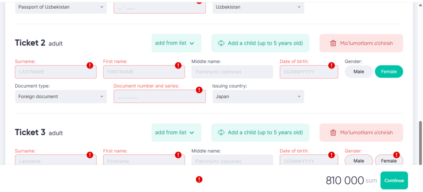Screen dimensions: 423x192
Task: Select Female gender for Ticket 2
Action: tap(389, 72)
